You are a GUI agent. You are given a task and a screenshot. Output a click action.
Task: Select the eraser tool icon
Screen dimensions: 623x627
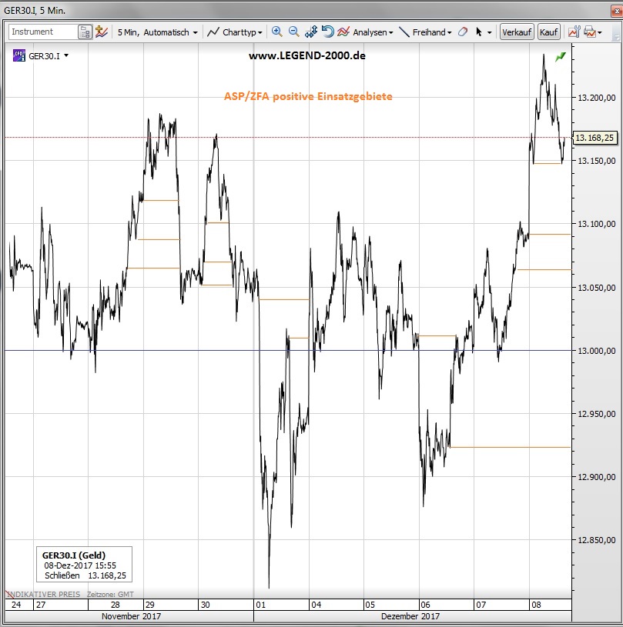point(462,32)
